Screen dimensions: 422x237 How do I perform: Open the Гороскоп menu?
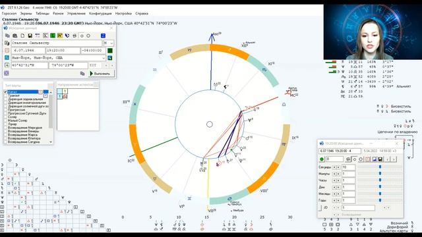[9, 13]
